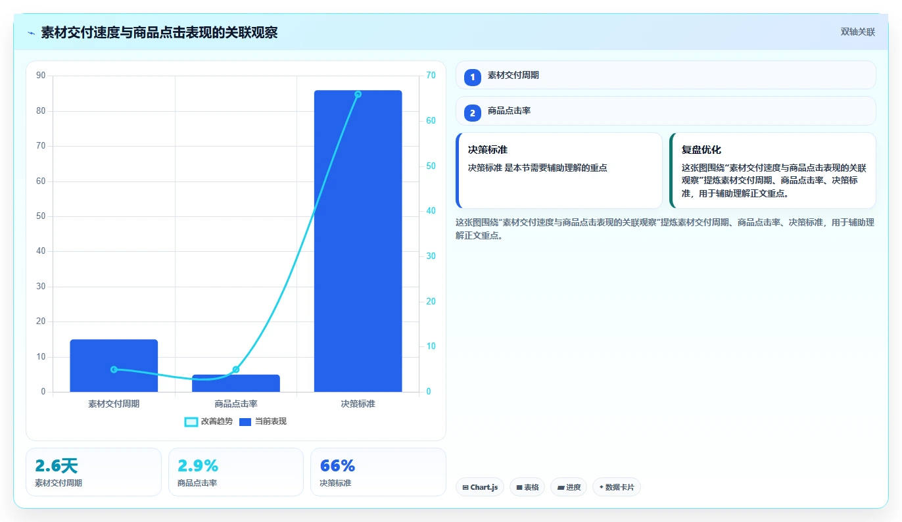Viewport: 902px width, 522px height.
Task: Click the x-axis label 商品点击率
Action: [x=236, y=404]
